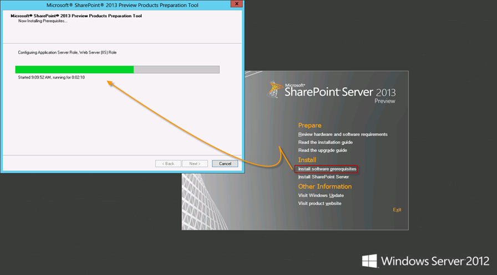Click the 'Prepare' section heading

click(310, 126)
